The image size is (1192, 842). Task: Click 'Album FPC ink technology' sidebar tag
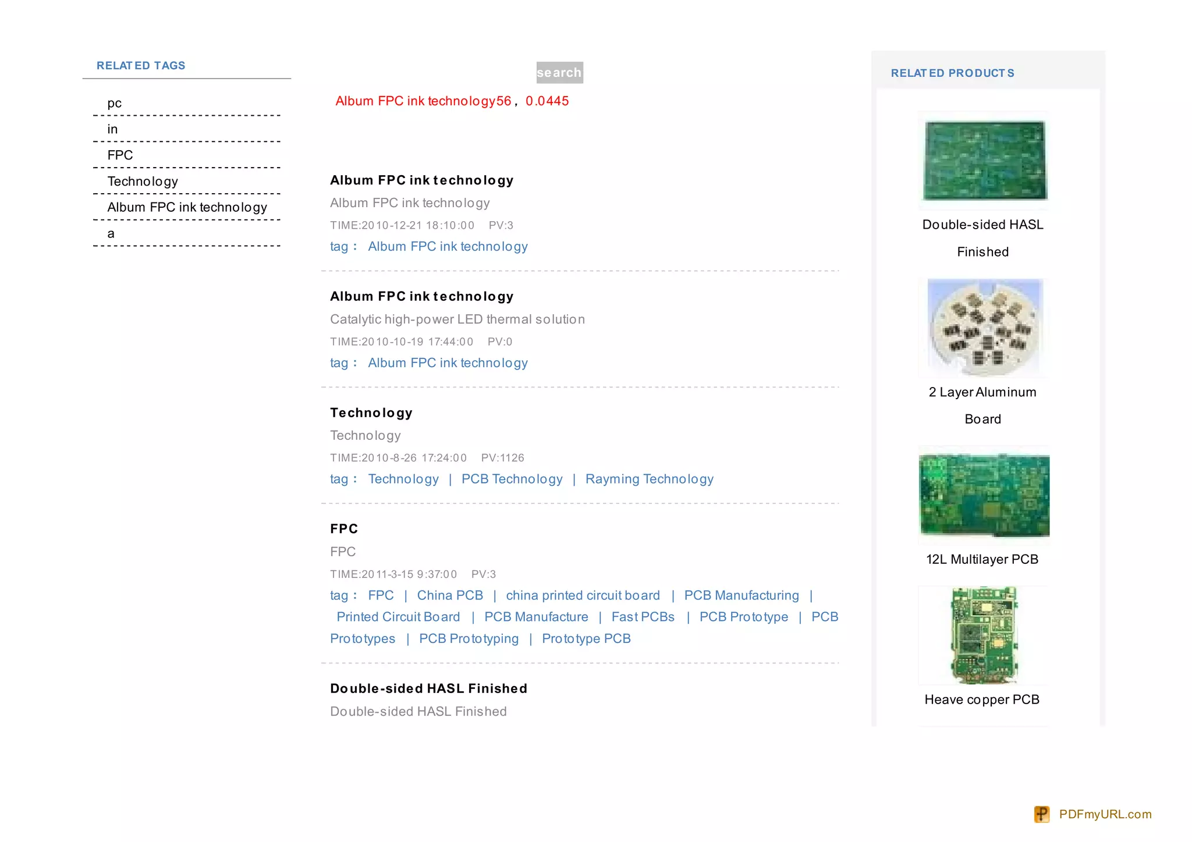(187, 207)
